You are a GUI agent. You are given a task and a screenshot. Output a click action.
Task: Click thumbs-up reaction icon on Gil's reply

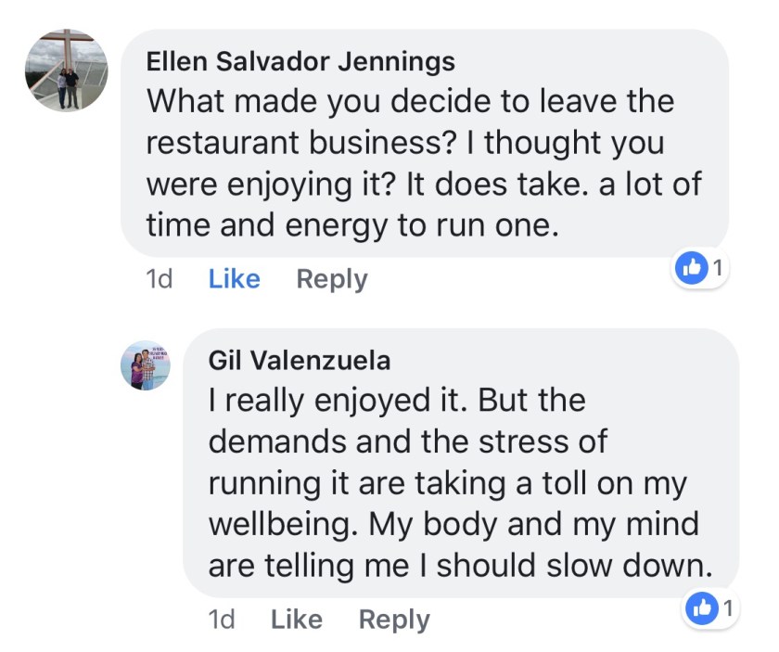tap(703, 608)
